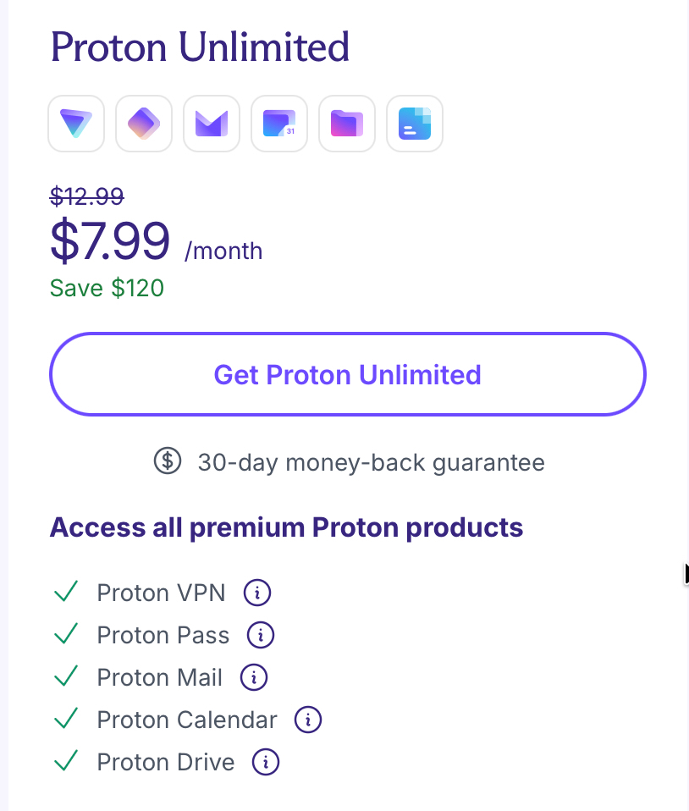Screen dimensions: 689x811
Task: Click the checkmark beside Proton VPN
Action: [66, 592]
